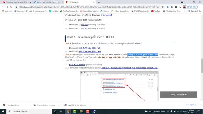This screenshot has width=203, height=114.
Task: Switch to the Facebook Bách Khoa tab
Action: pos(48,2)
